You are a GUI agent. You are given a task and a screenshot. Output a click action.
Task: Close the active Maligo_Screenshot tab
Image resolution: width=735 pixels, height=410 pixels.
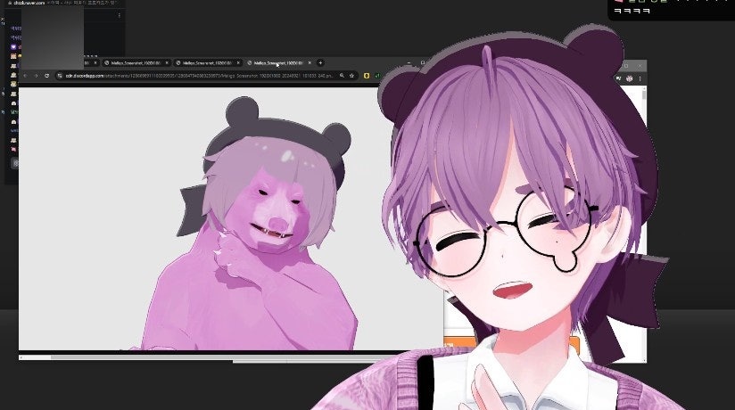pos(310,62)
